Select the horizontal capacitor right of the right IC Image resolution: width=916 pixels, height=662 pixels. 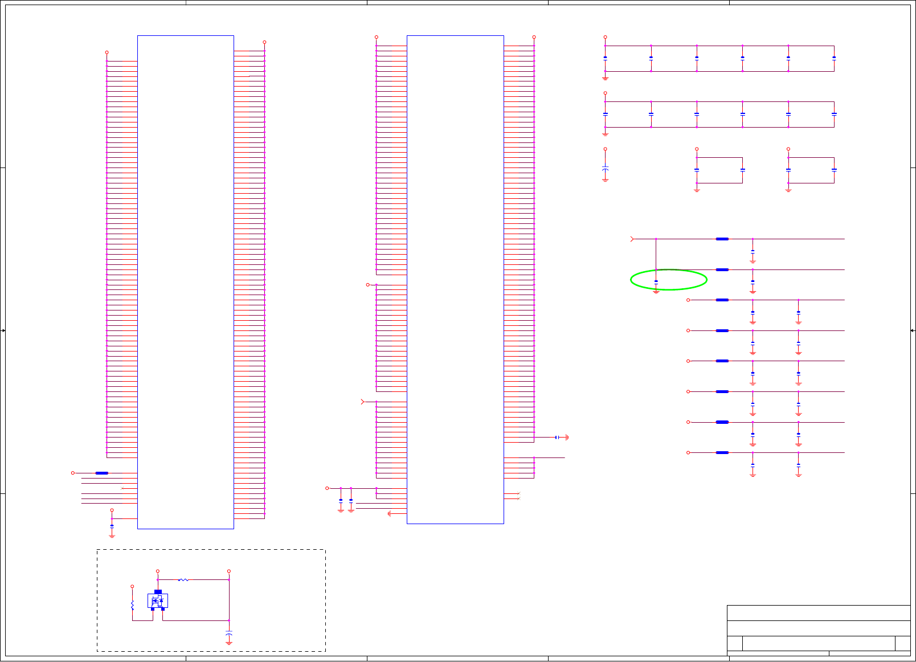(557, 438)
